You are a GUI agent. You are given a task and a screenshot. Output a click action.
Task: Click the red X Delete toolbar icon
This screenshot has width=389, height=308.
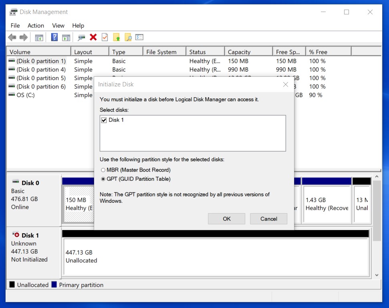pos(93,37)
